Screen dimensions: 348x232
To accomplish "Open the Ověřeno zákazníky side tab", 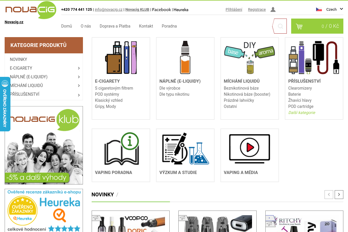I will point(5,104).
